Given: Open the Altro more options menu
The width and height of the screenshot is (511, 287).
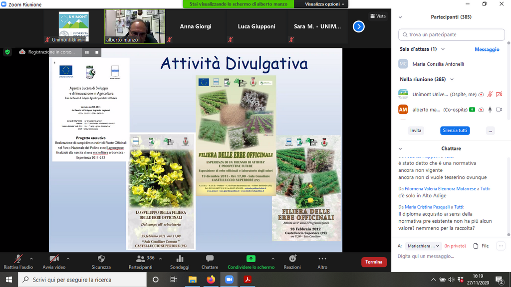Looking at the screenshot, I should (x=322, y=262).
